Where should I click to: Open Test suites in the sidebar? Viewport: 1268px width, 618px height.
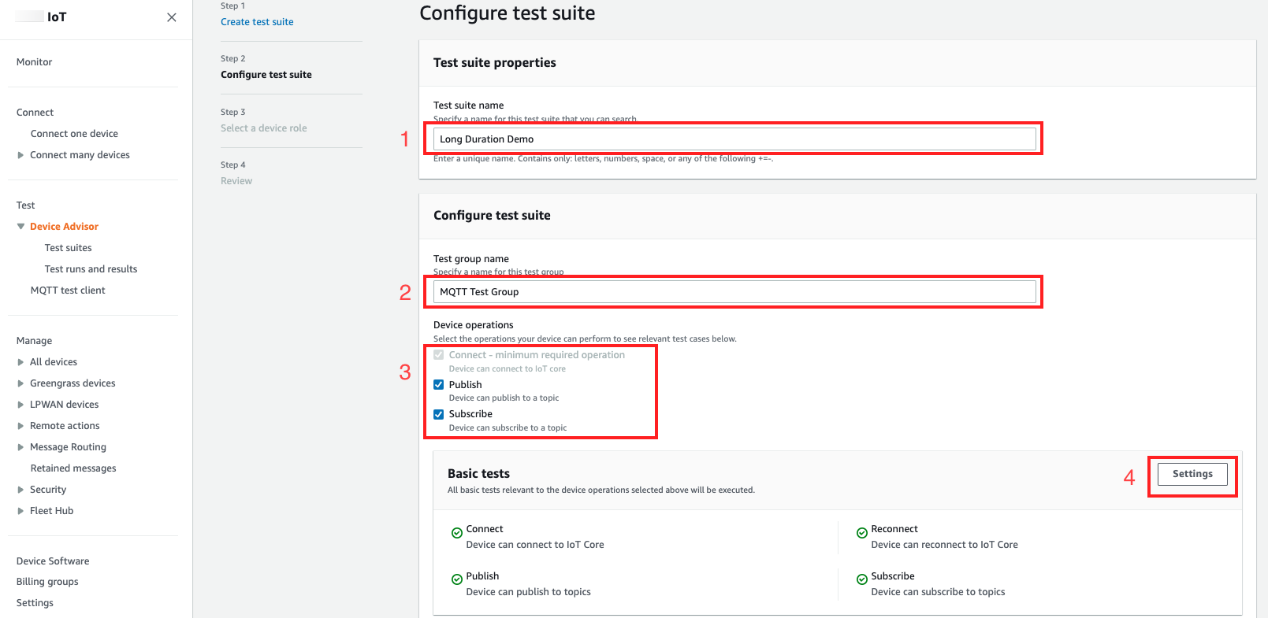68,248
